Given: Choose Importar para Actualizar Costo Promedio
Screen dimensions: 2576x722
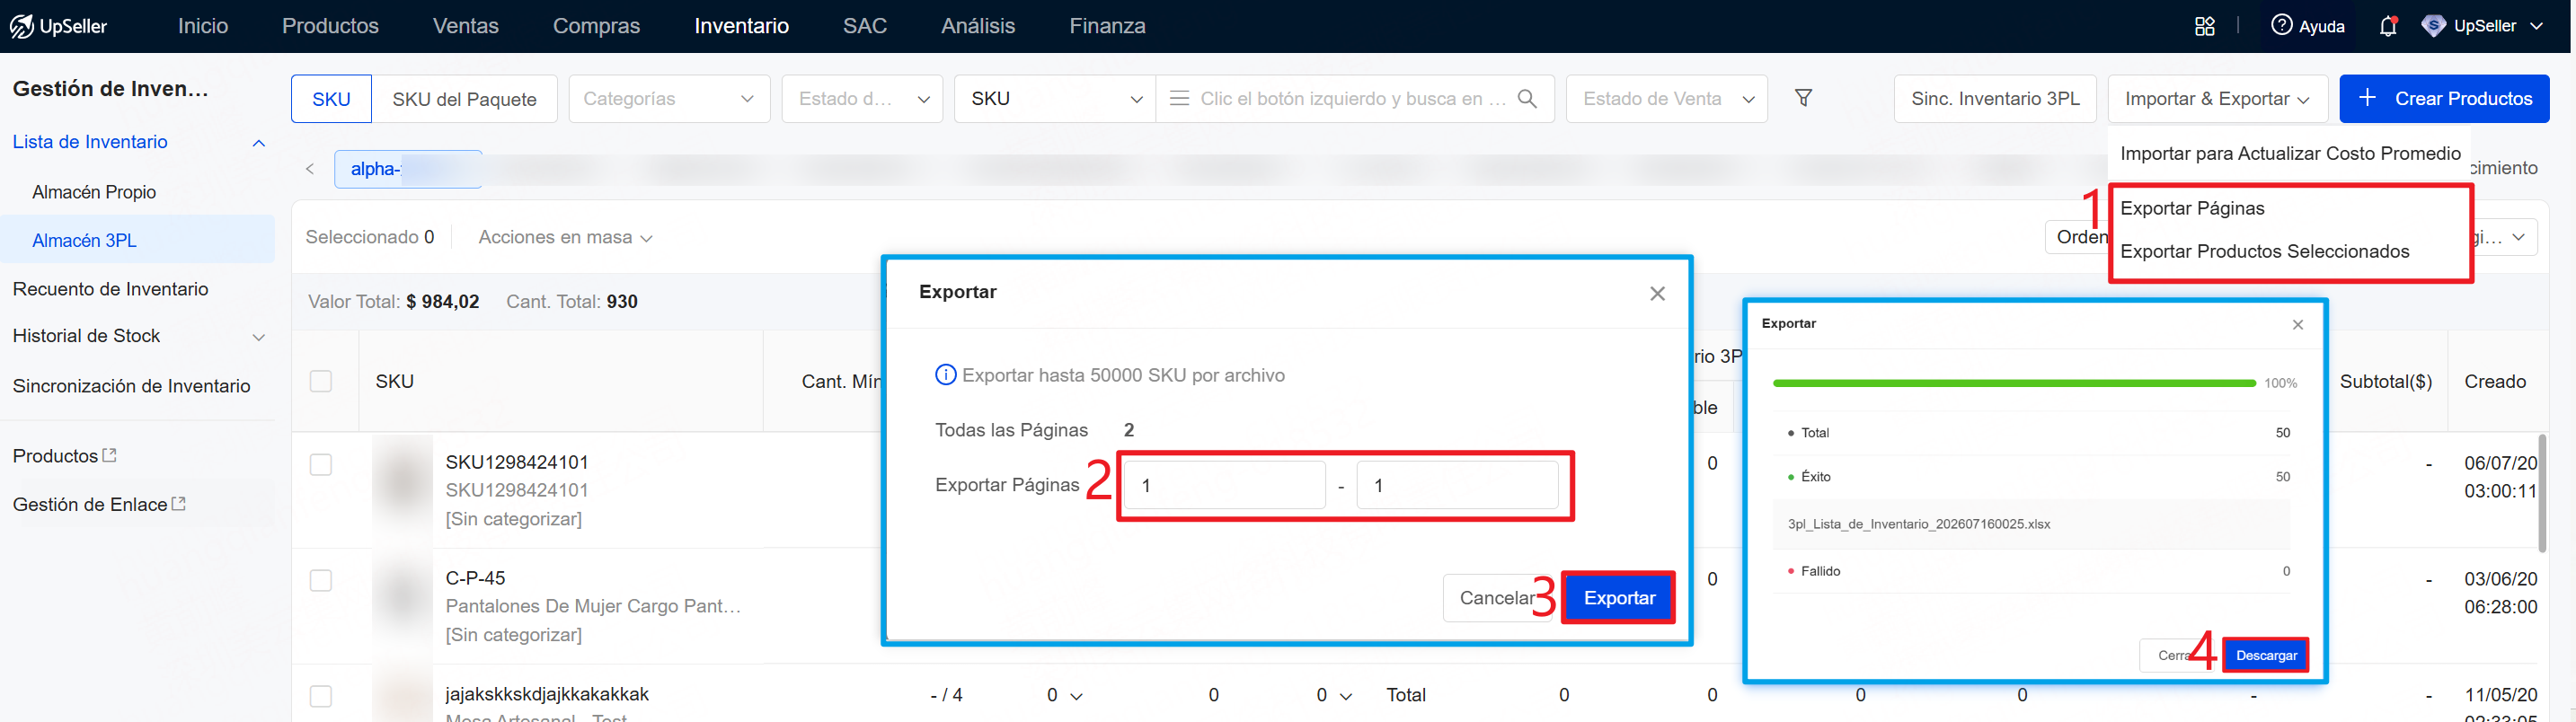Looking at the screenshot, I should click(x=2289, y=153).
